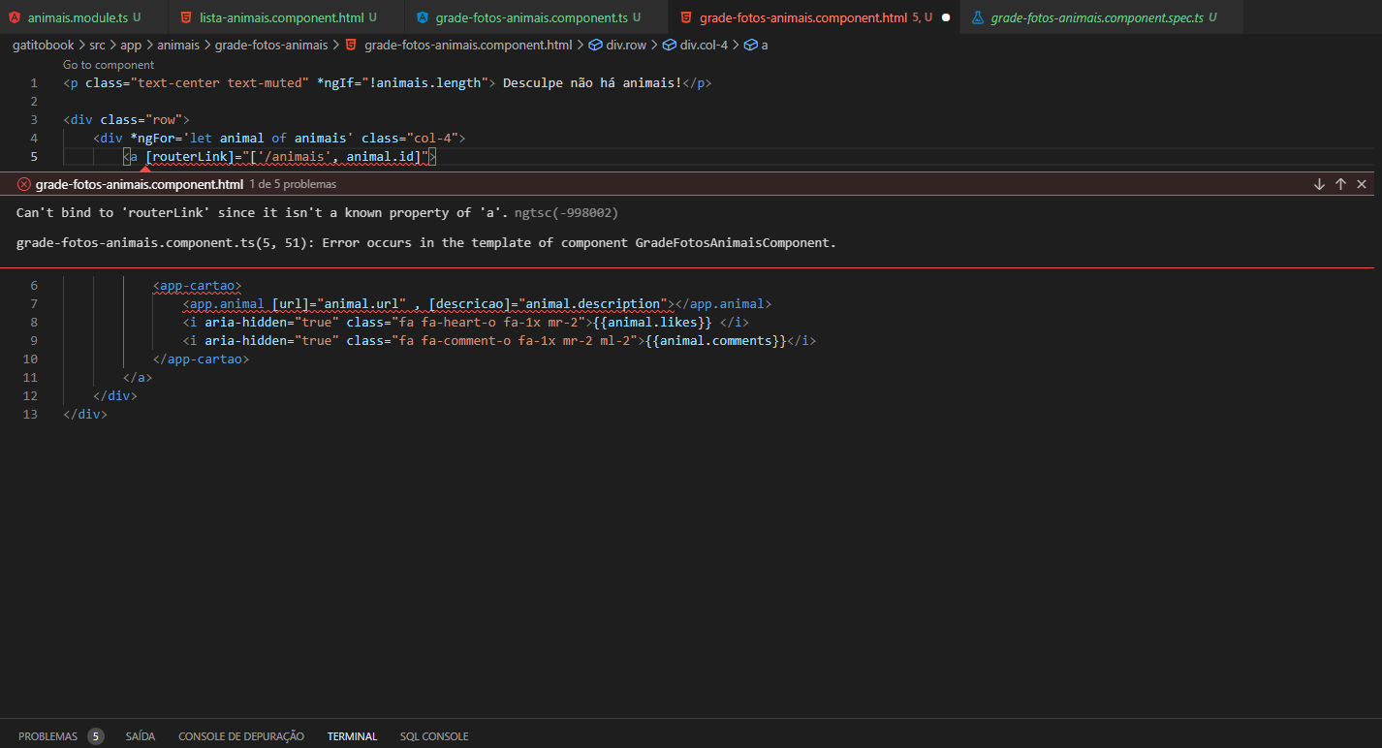Go to previous problem arrow up
Image resolution: width=1382 pixels, height=748 pixels.
pos(1340,184)
